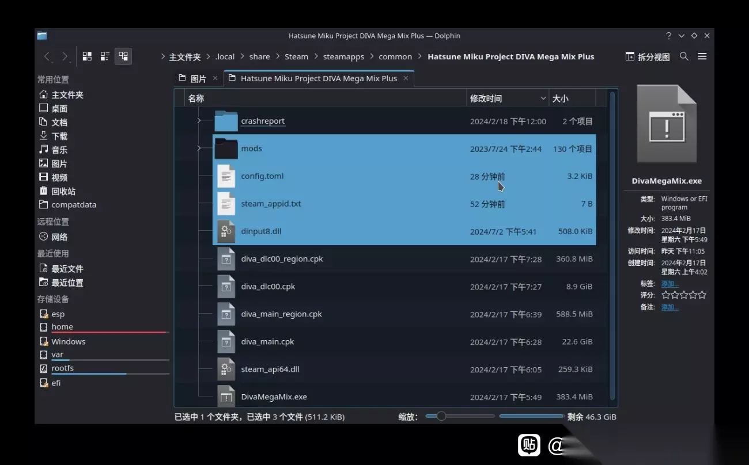Click the 添加 link next to 标签

670,284
